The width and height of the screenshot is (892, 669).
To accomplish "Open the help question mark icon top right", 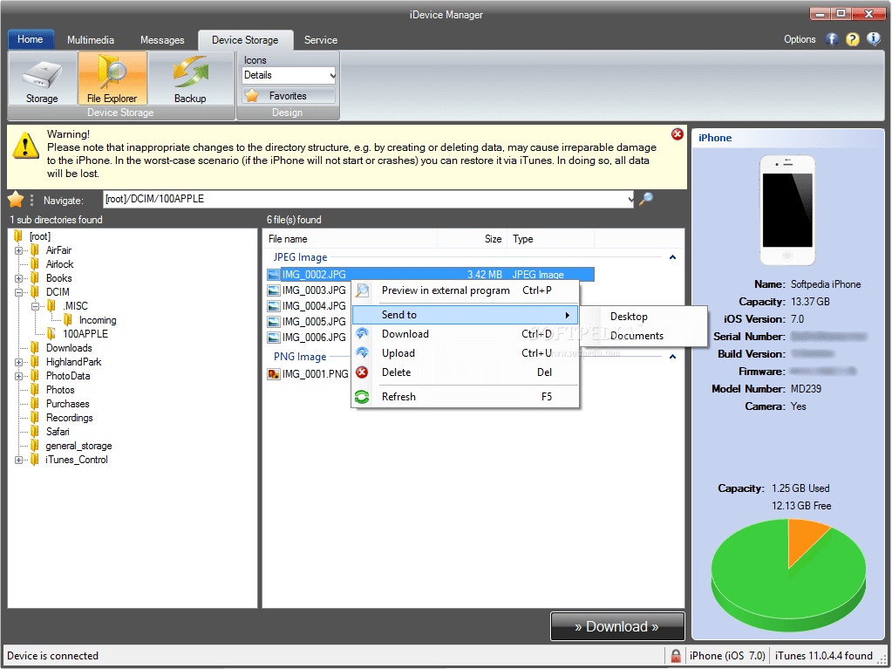I will (852, 38).
